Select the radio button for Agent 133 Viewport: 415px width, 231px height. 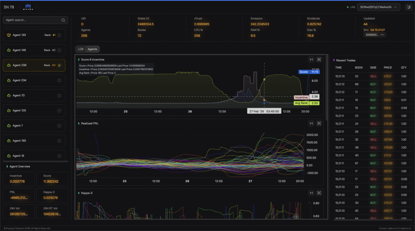click(60, 35)
